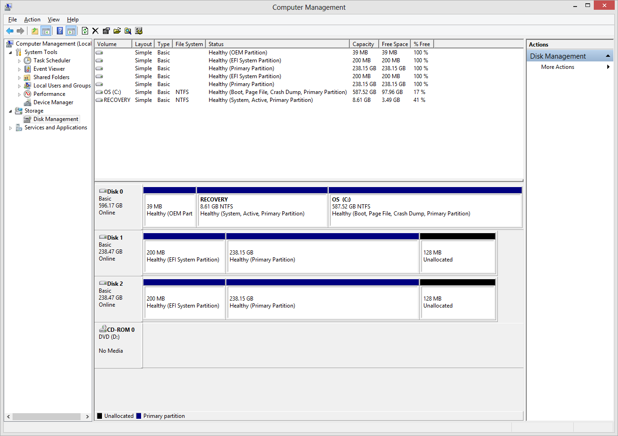
Task: Open the View menu
Action: click(x=54, y=20)
